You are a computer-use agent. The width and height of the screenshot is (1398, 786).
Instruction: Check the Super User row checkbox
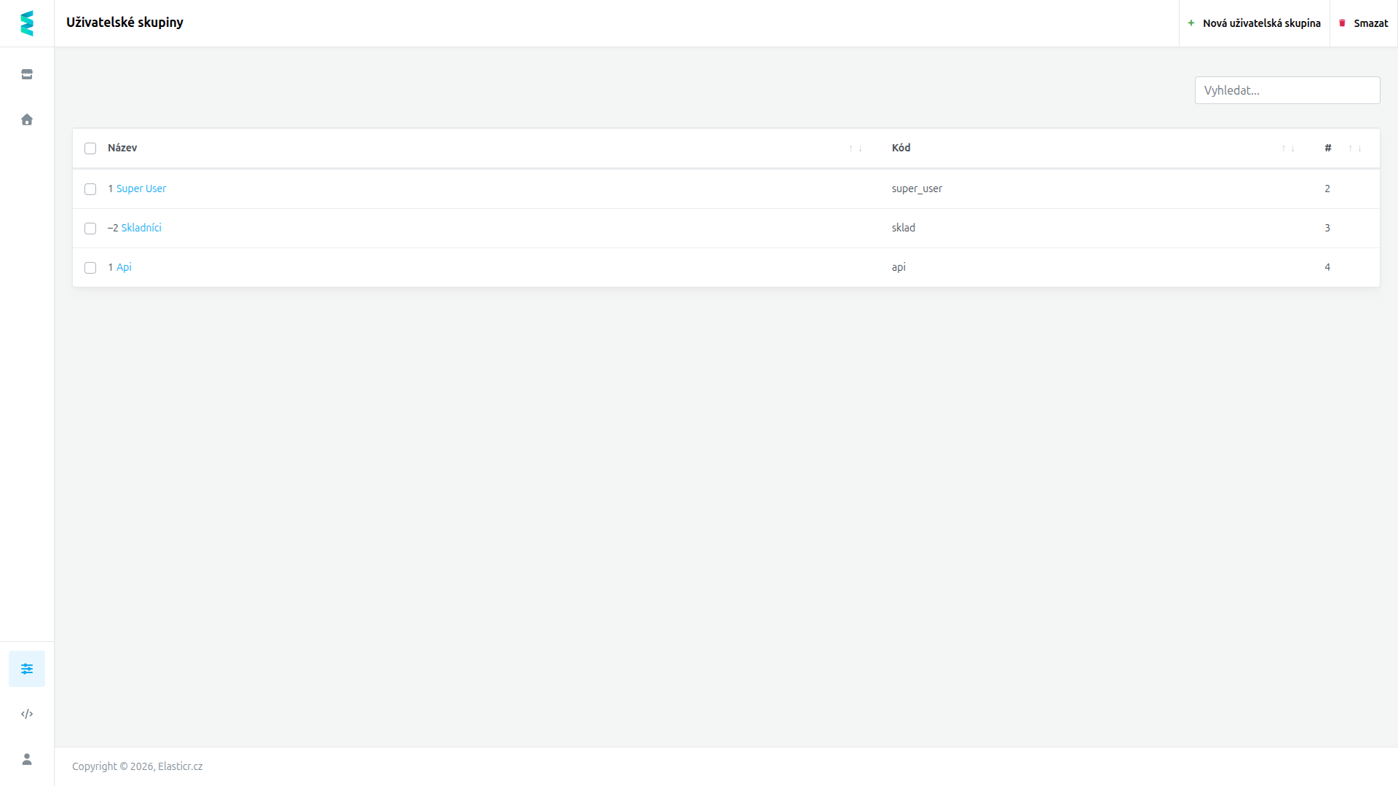(90, 189)
